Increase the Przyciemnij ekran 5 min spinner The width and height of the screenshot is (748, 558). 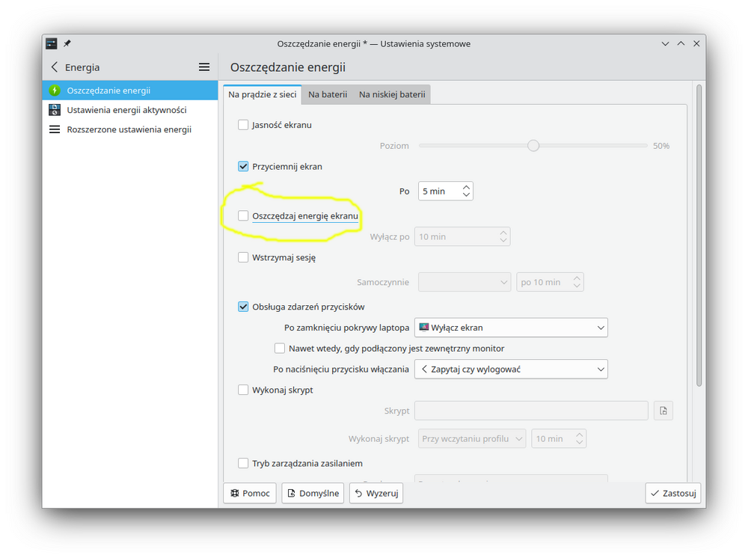tap(466, 187)
